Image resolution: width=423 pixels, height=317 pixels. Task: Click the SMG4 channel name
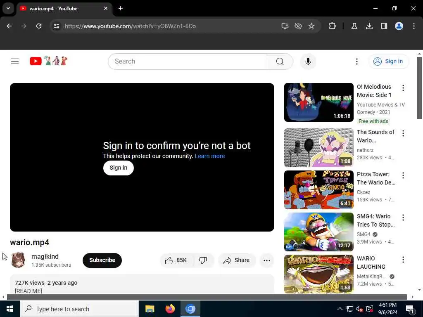364,234
